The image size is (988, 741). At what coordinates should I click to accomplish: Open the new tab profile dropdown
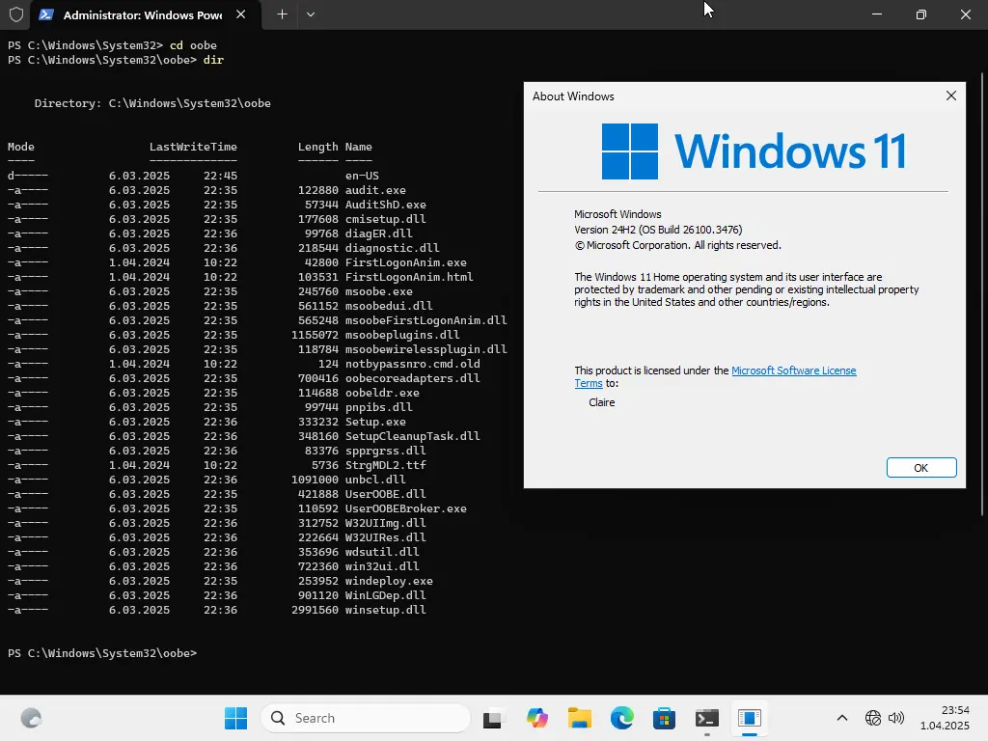pyautogui.click(x=311, y=14)
